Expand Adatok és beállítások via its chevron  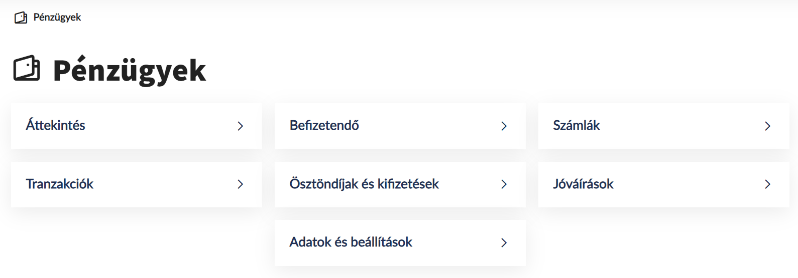point(504,243)
